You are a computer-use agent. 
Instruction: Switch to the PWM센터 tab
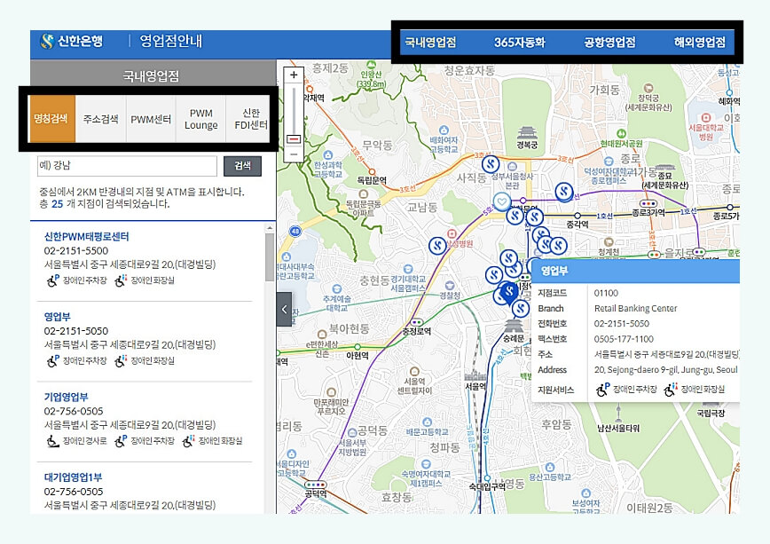click(151, 119)
